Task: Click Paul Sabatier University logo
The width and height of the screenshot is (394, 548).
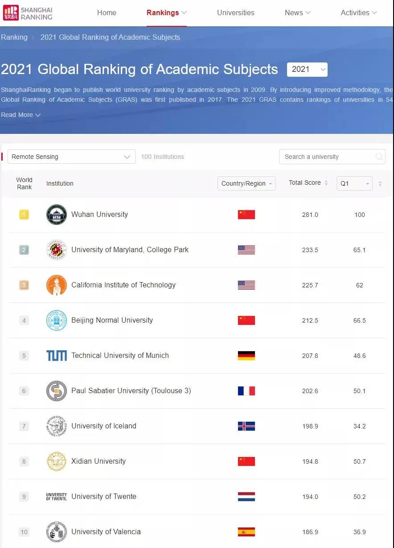Action: click(x=57, y=391)
